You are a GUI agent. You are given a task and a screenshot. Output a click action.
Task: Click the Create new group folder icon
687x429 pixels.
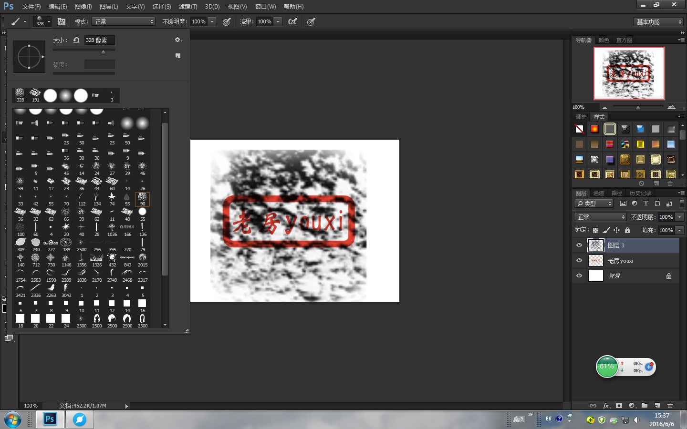point(644,406)
